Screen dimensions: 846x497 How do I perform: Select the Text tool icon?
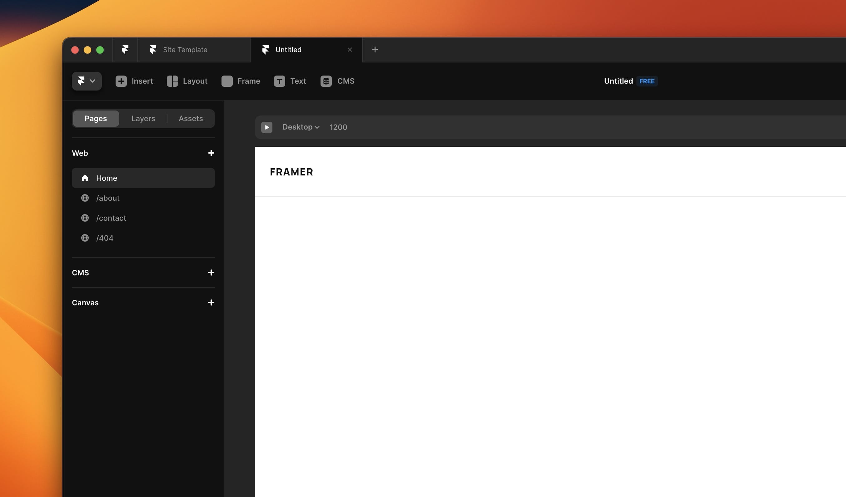(279, 81)
